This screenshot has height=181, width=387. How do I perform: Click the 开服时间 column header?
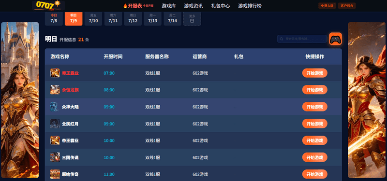click(x=113, y=56)
